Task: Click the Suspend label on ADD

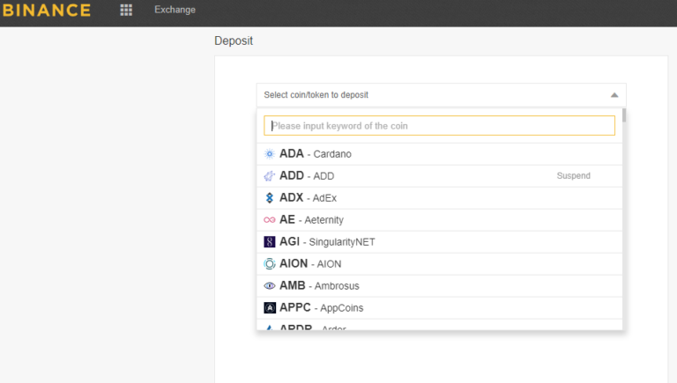Action: (x=573, y=175)
